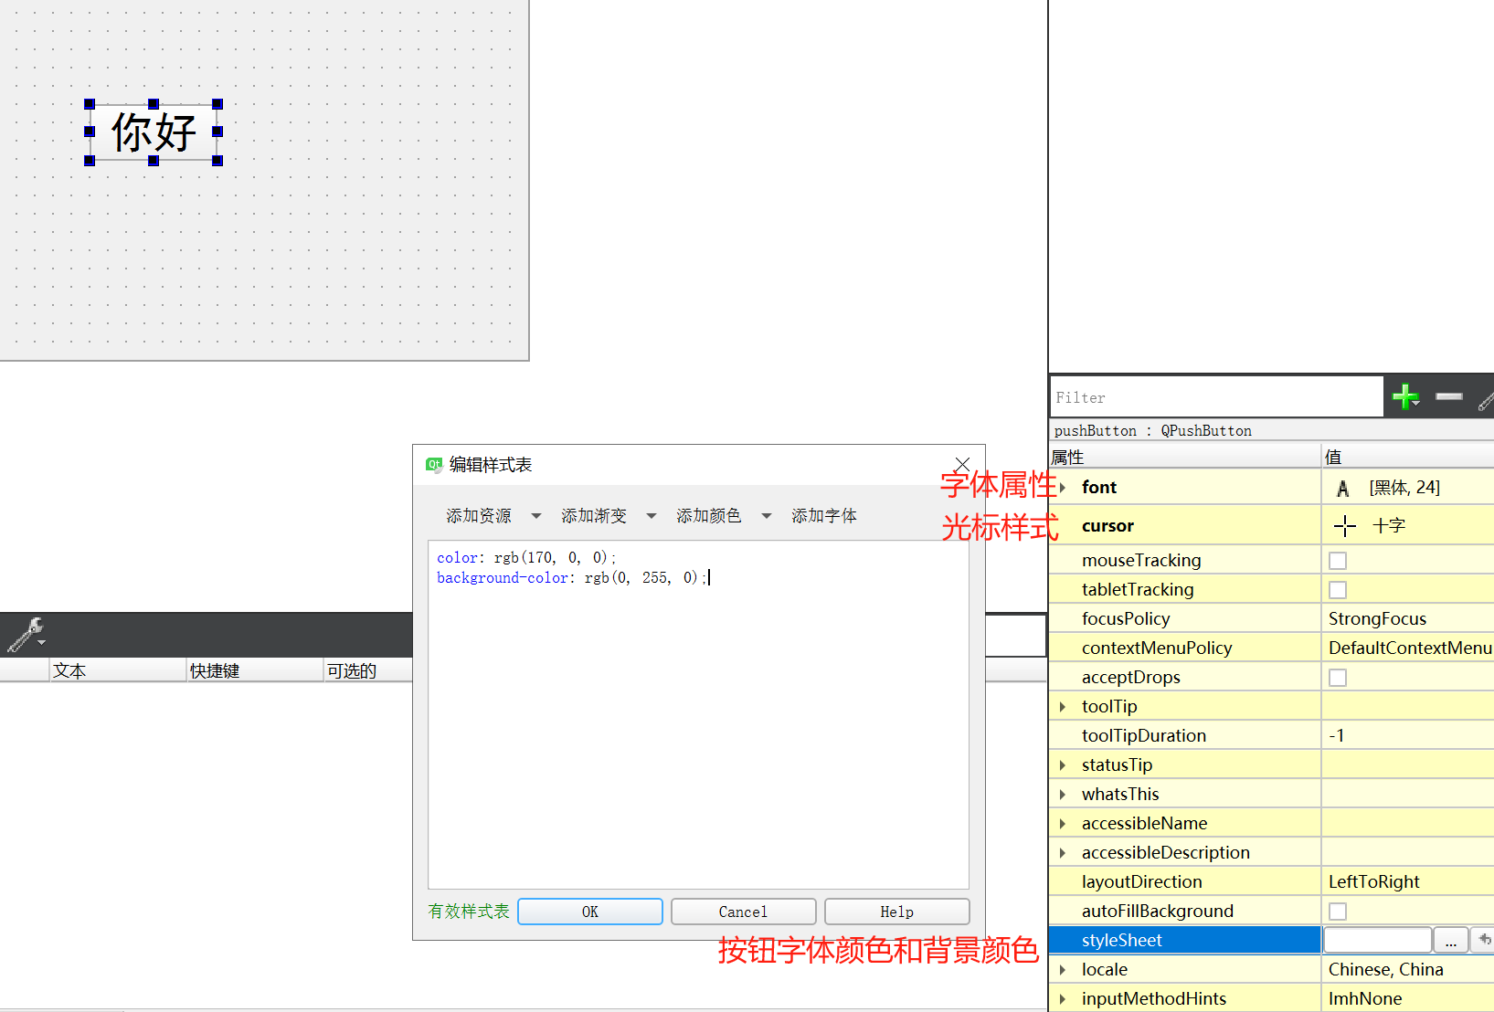Click the styleSheet value field
This screenshot has width=1494, height=1012.
click(1377, 940)
